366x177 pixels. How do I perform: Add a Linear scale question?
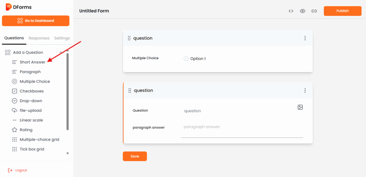coord(31,120)
